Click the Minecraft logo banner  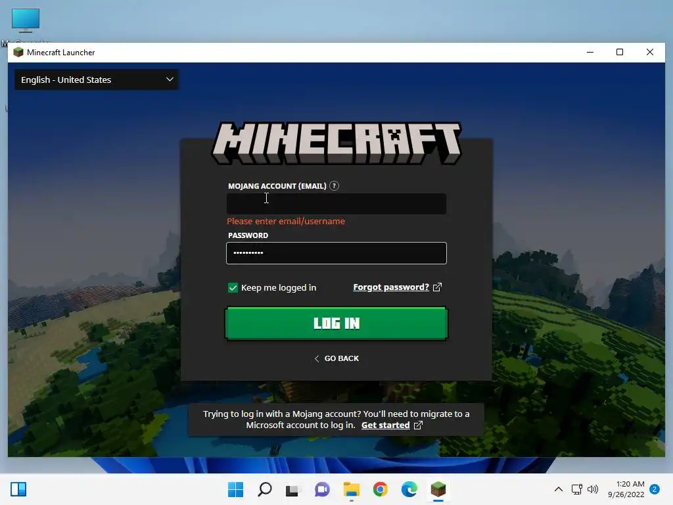point(336,143)
